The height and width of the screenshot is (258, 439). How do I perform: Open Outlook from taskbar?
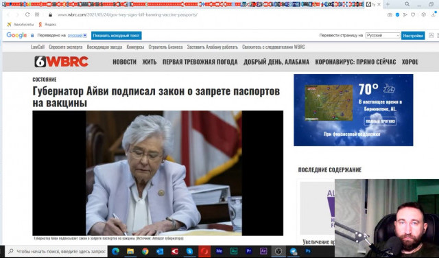160,251
